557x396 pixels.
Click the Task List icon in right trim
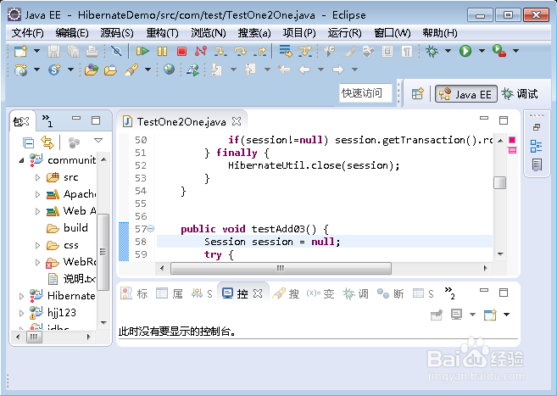[537, 165]
